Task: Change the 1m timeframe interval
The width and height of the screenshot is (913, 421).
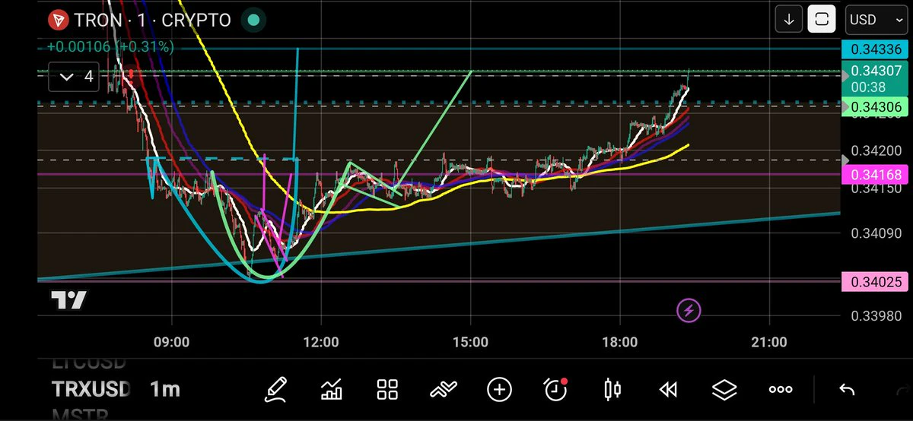Action: click(165, 390)
